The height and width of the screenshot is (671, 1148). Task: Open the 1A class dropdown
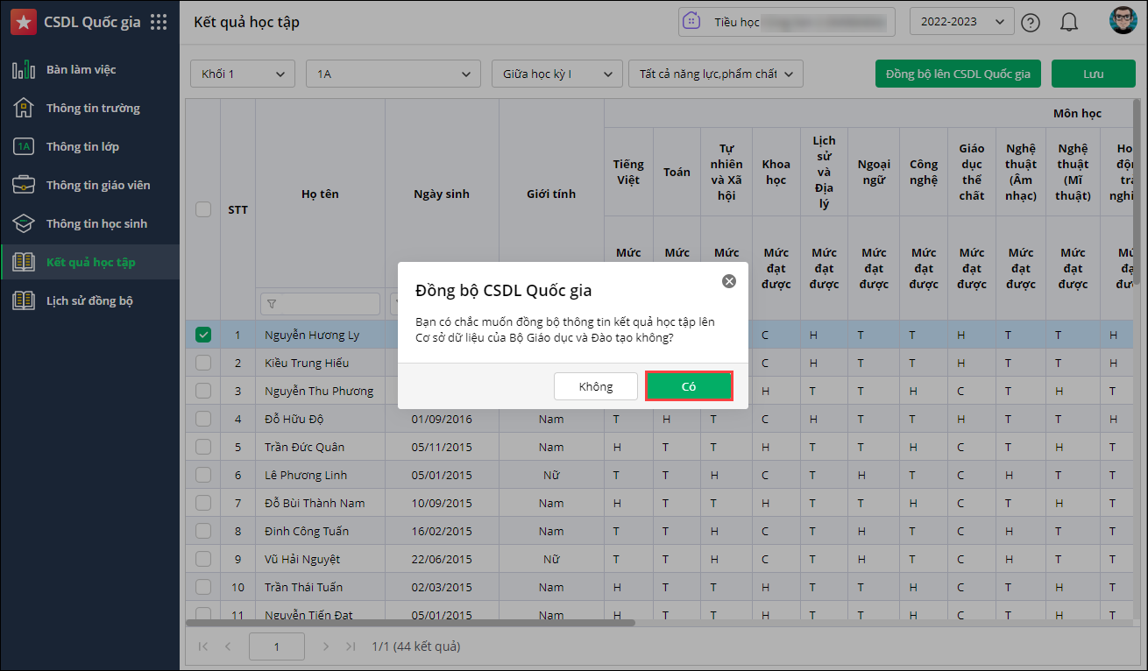pos(393,74)
